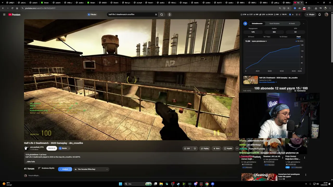Select the 1st 28 days time range
Viewport: 333px width, 187px height.
283,37
